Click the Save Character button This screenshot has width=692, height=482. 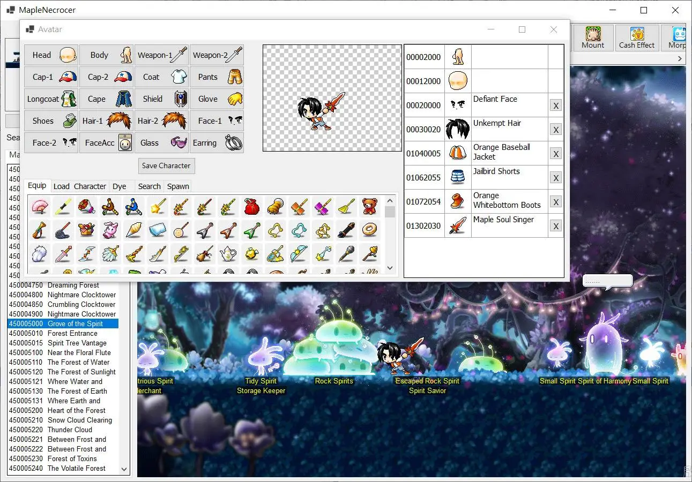pyautogui.click(x=166, y=165)
